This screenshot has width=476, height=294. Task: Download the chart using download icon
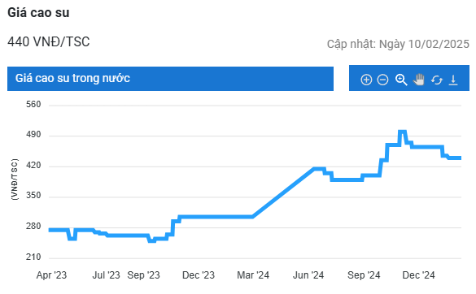click(453, 80)
